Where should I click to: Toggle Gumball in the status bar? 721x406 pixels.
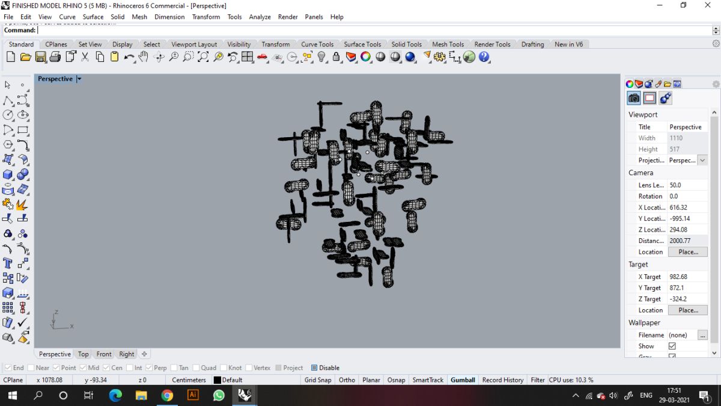point(463,380)
